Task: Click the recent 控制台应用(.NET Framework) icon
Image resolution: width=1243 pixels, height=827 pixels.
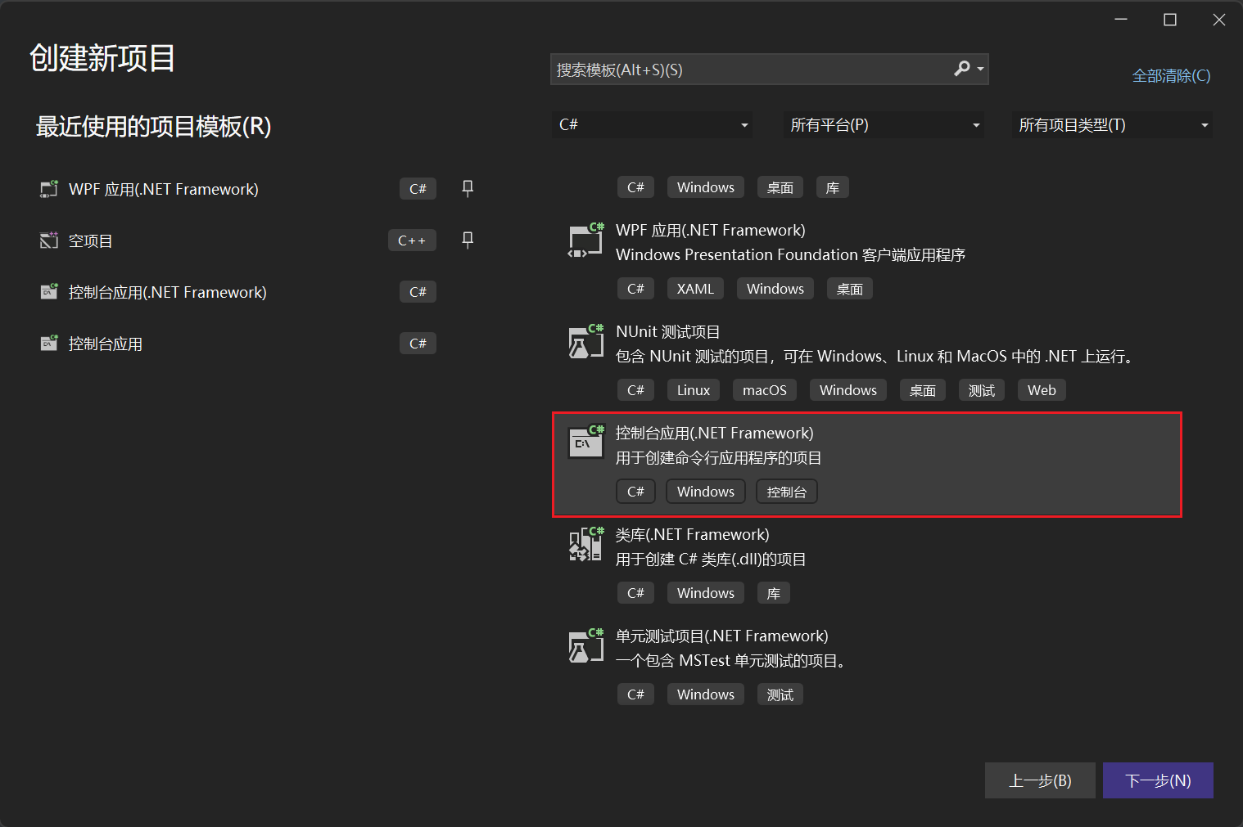Action: pos(49,292)
